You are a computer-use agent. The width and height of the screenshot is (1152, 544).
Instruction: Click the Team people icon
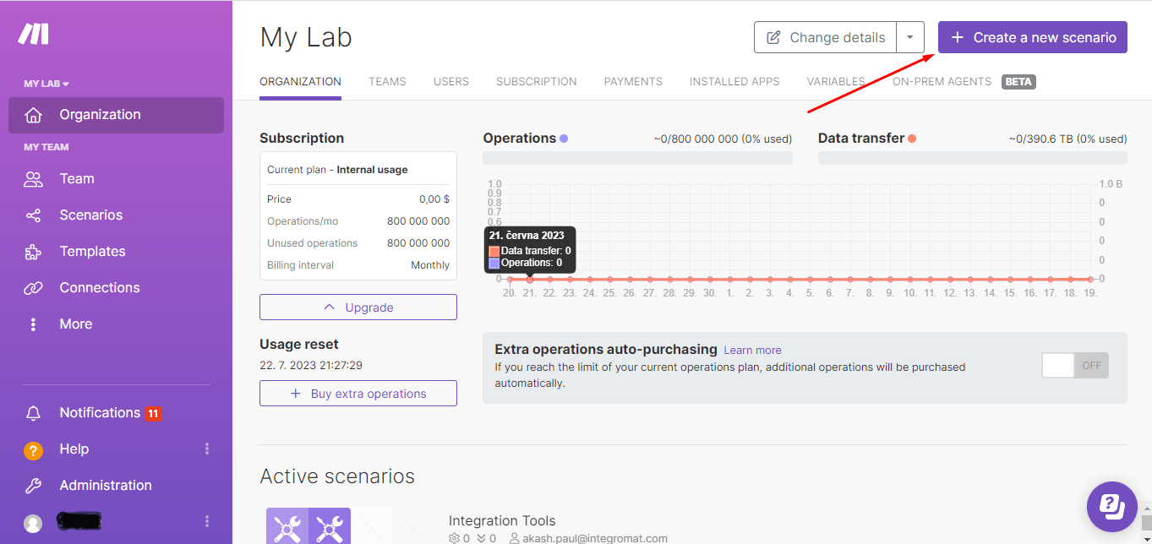coord(33,179)
